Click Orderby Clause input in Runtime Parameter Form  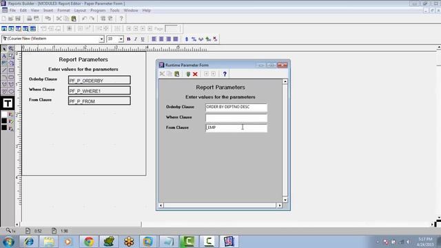[x=236, y=107]
